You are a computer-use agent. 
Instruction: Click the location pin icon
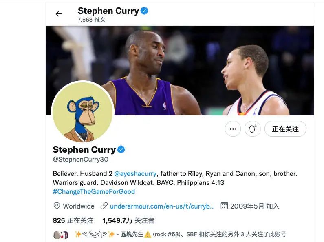point(57,206)
